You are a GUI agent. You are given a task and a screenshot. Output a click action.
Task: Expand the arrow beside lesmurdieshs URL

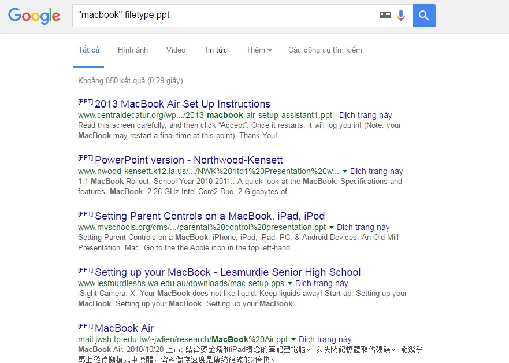point(290,283)
